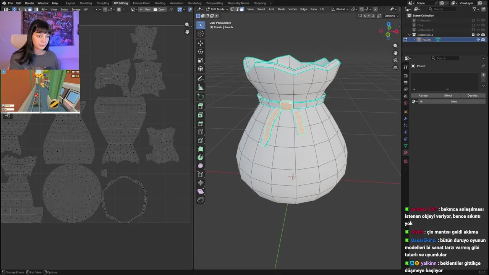The width and height of the screenshot is (489, 275).
Task: Click the 3D viewport pan hand icon
Action: point(395,53)
